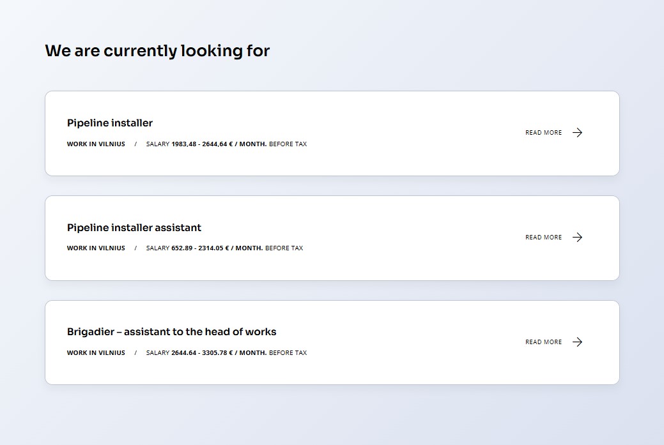Click the We are currently looking for heading
This screenshot has height=445, width=664.
click(157, 51)
